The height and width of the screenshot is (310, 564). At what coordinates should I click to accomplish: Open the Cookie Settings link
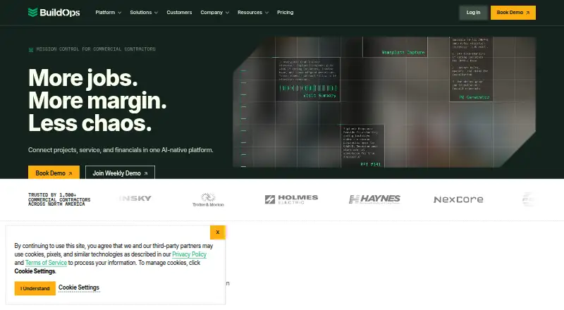[79, 287]
